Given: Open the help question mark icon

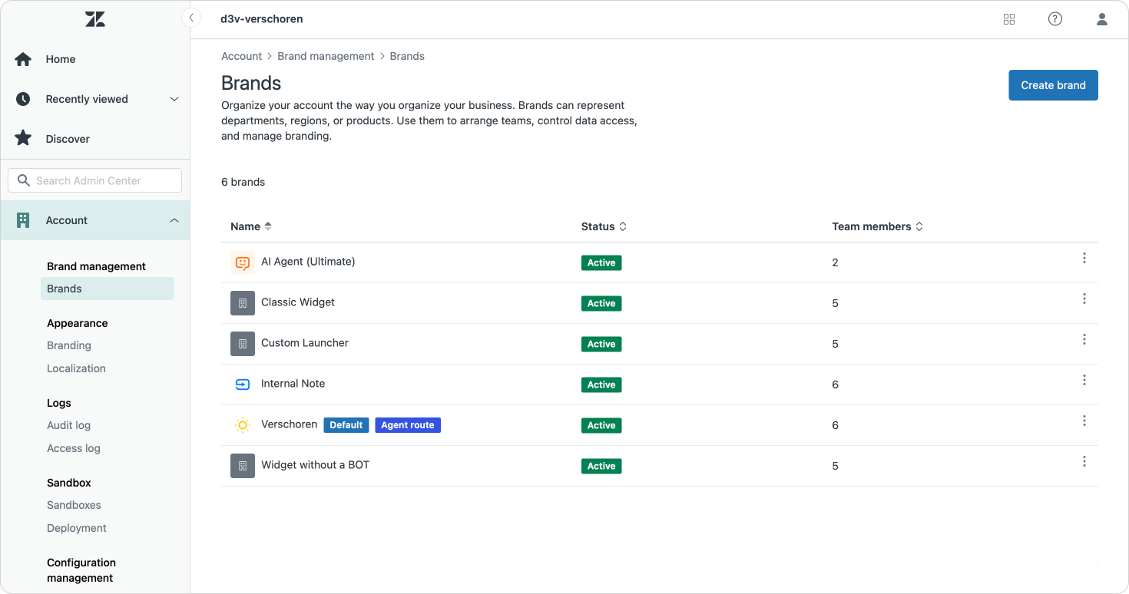Looking at the screenshot, I should (x=1055, y=19).
